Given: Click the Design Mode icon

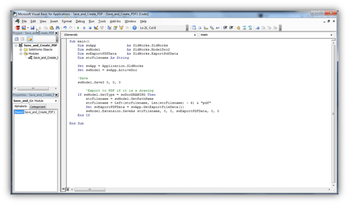Looking at the screenshot, I should click(x=96, y=28).
